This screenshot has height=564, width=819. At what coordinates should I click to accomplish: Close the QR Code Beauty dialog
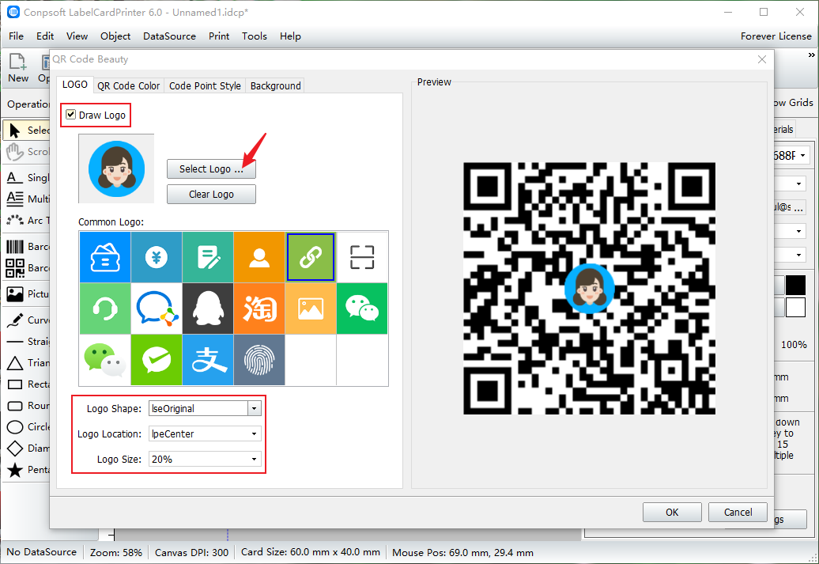coord(762,59)
